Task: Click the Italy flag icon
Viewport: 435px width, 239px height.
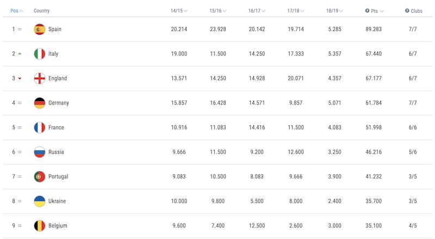Action: pyautogui.click(x=39, y=54)
